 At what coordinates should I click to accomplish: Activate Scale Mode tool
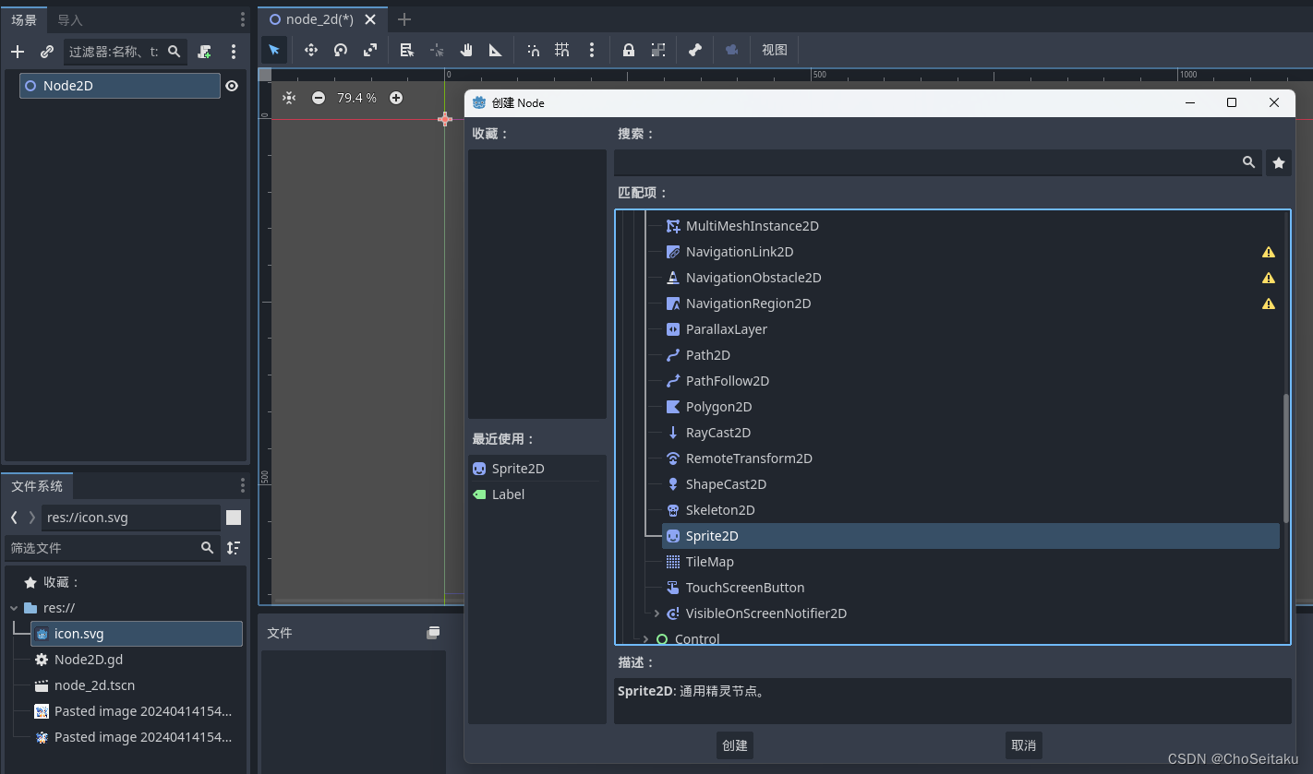(x=370, y=50)
